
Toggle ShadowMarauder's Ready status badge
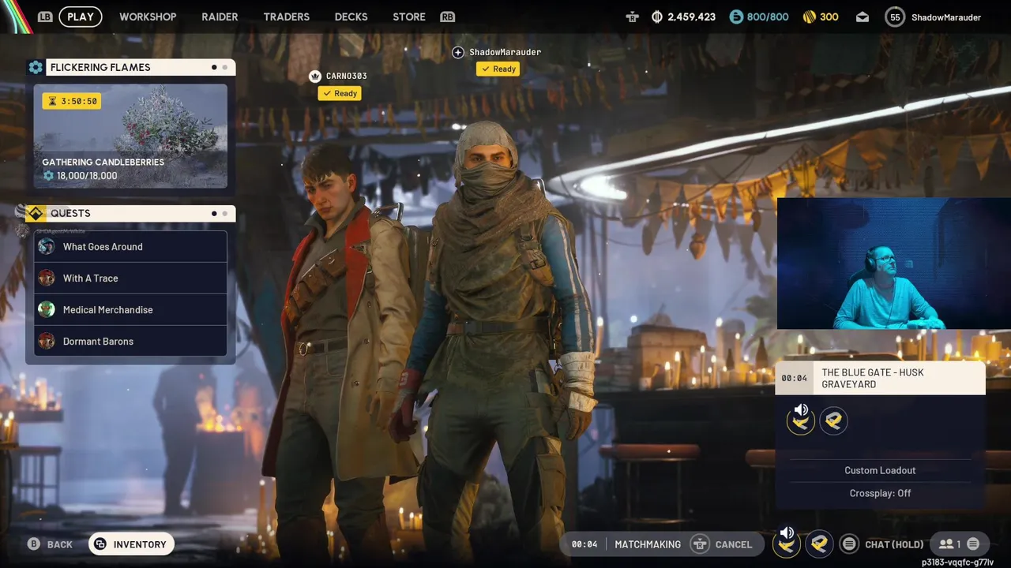(498, 69)
